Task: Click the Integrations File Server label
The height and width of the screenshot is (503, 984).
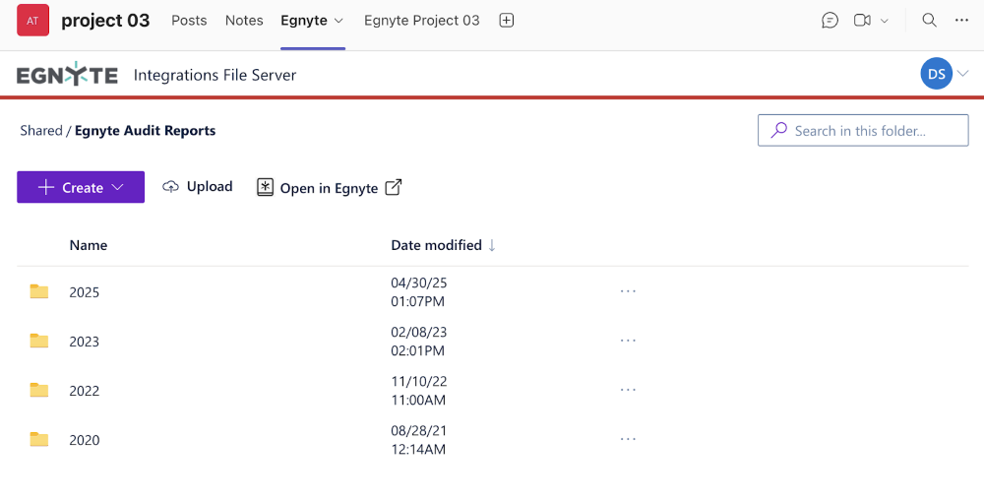Action: 215,75
